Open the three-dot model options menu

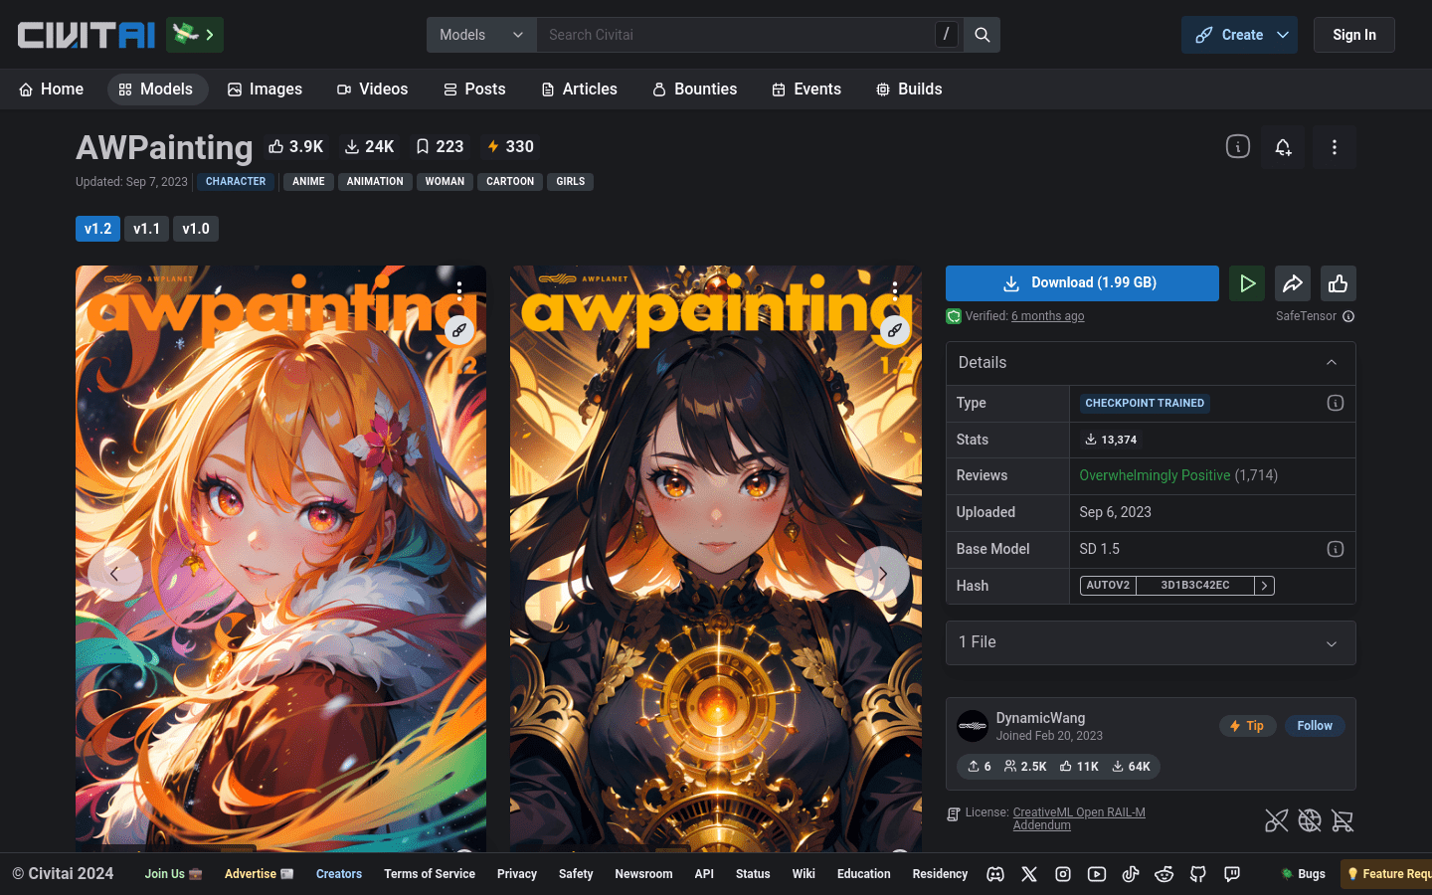[1335, 147]
